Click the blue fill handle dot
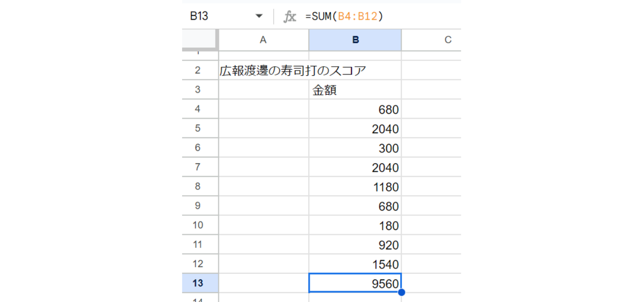 pos(401,293)
